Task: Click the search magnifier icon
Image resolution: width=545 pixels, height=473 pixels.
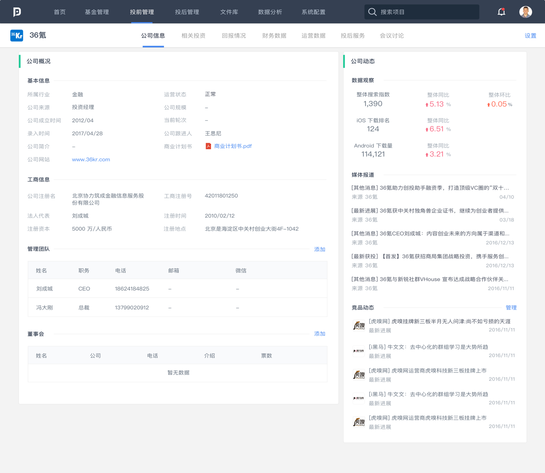Action: pyautogui.click(x=372, y=12)
